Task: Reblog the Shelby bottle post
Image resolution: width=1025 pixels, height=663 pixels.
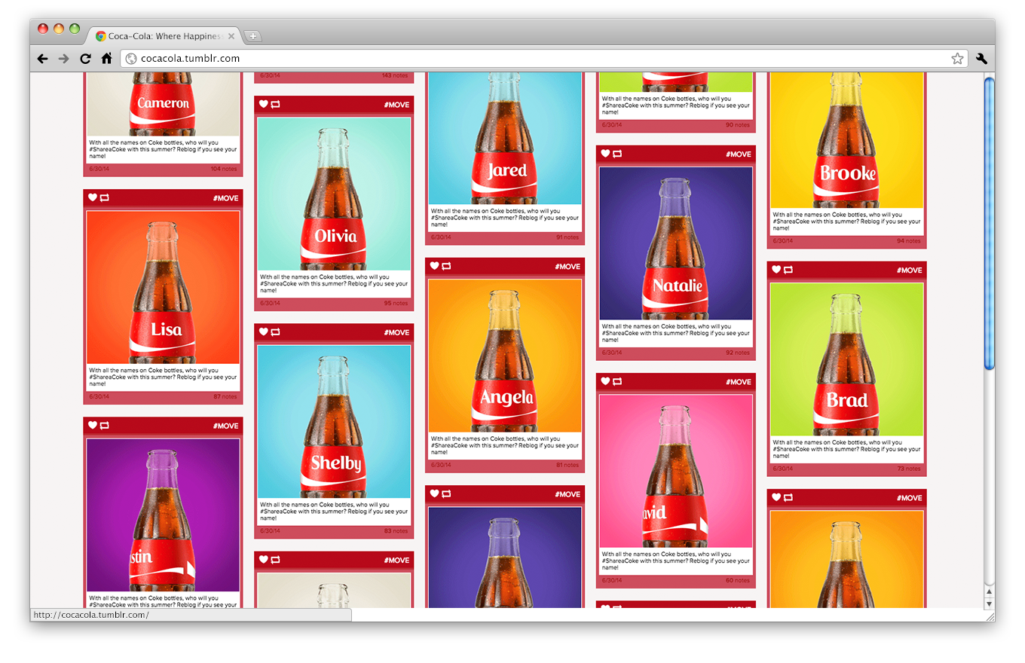Action: [275, 332]
